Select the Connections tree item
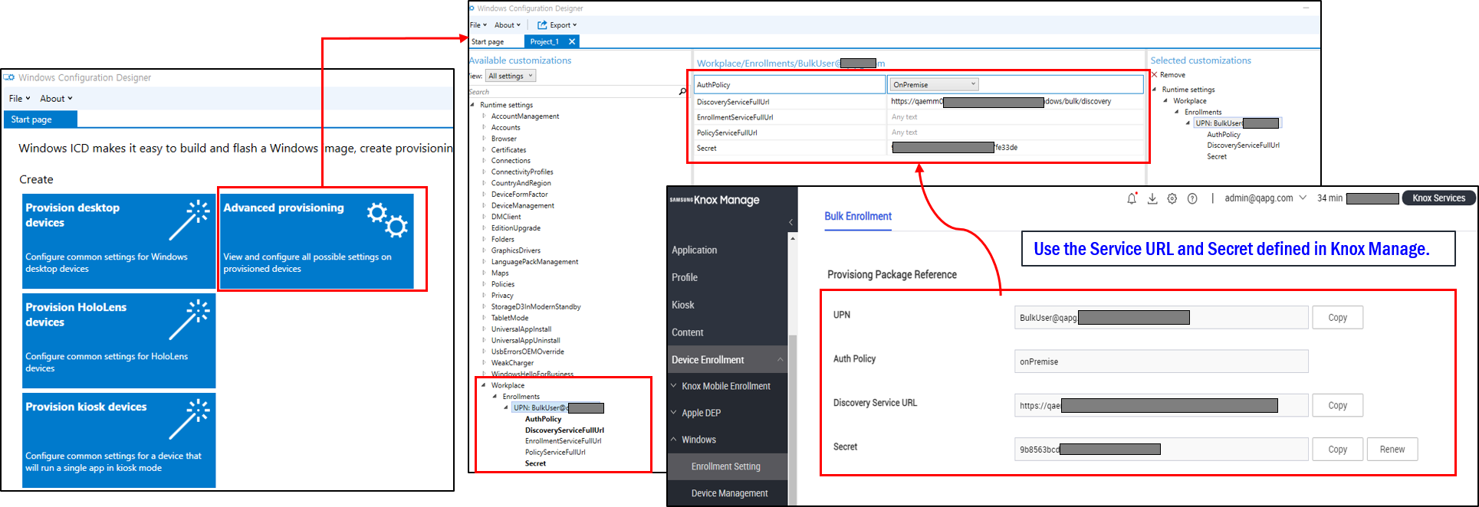1479x507 pixels. point(511,161)
